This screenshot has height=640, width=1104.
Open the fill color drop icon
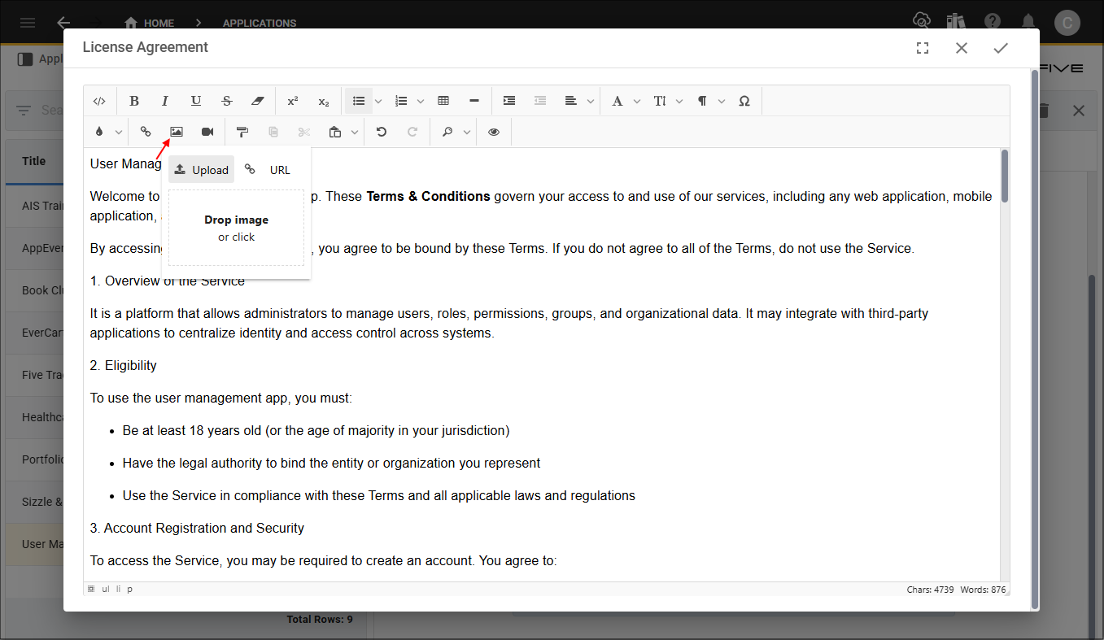pos(99,132)
